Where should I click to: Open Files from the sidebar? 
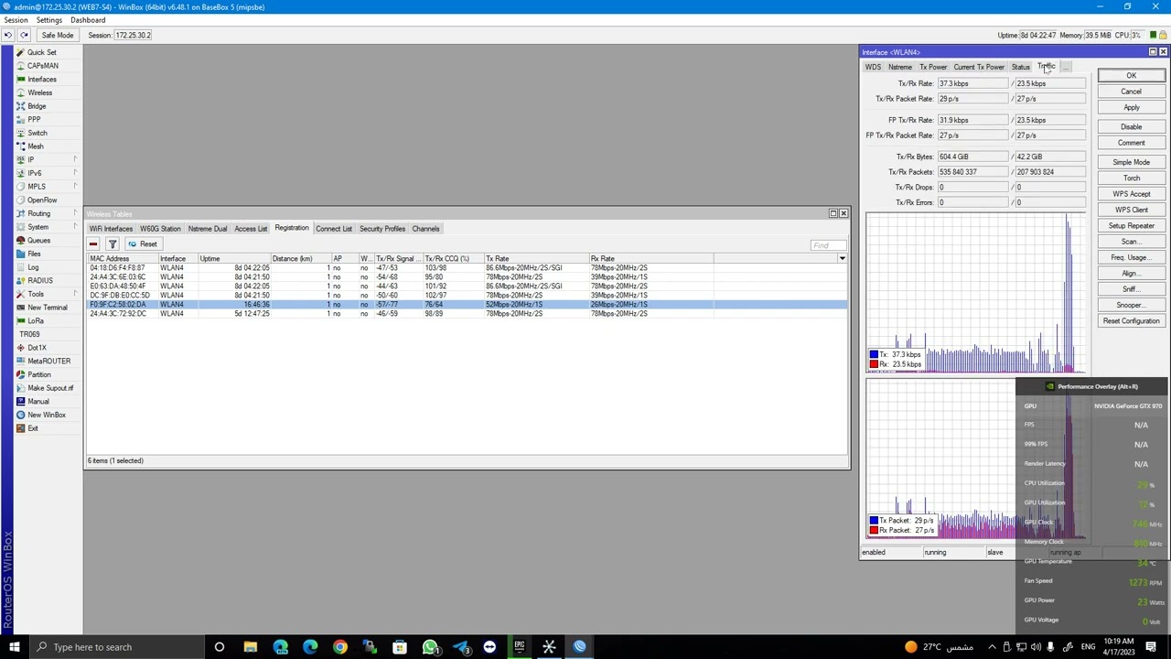coord(34,254)
